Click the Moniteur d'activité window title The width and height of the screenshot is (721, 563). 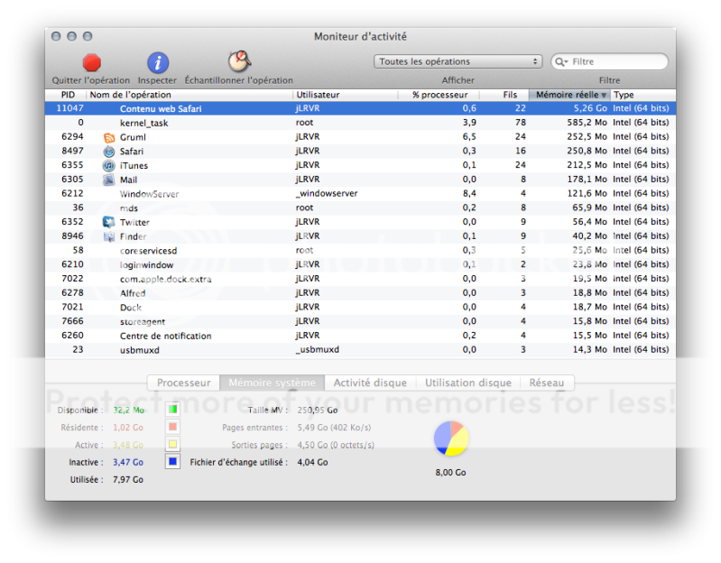pyautogui.click(x=361, y=36)
